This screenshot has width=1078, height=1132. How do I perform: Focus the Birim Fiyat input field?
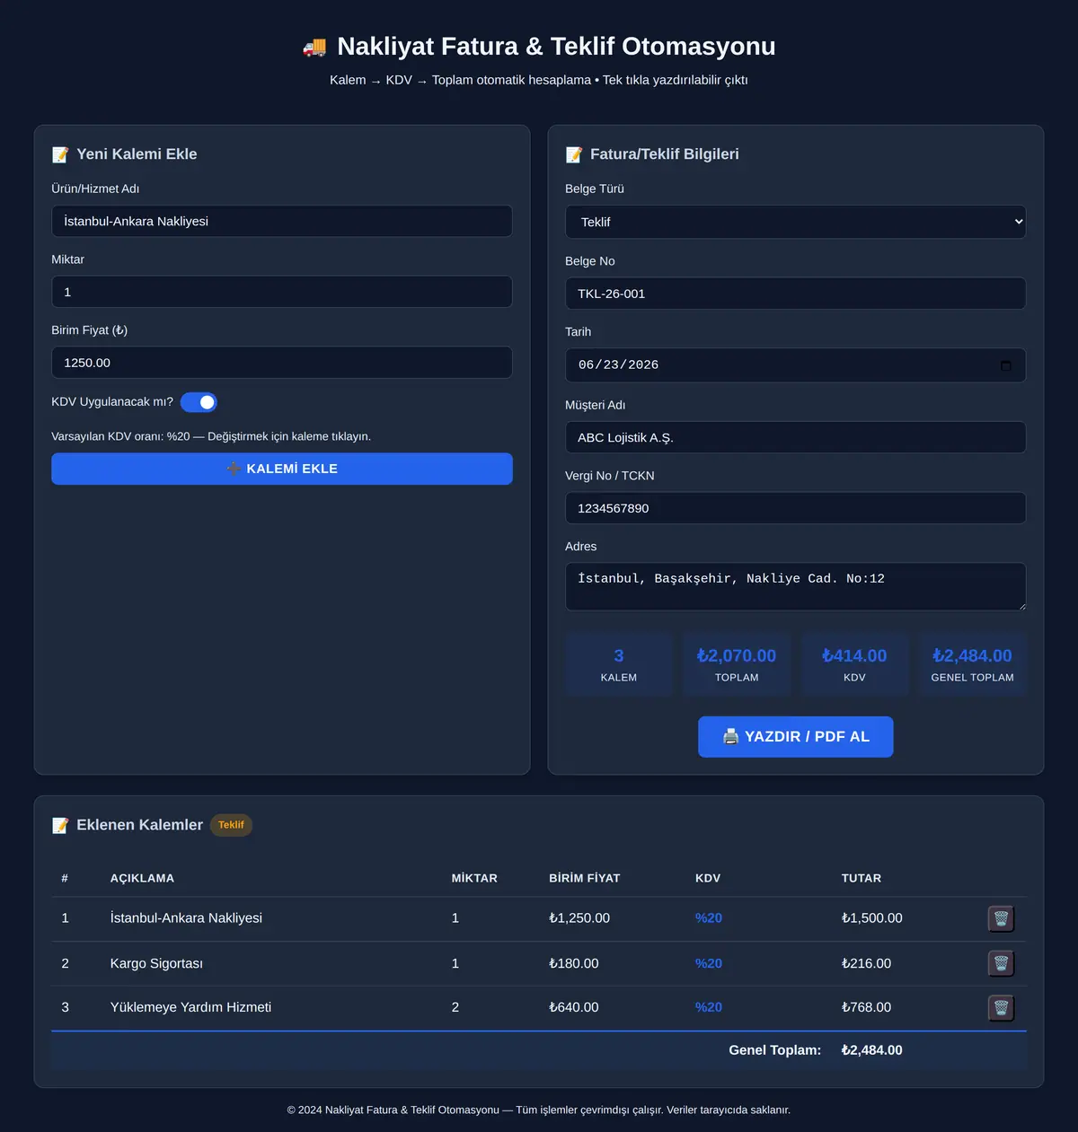pos(282,363)
